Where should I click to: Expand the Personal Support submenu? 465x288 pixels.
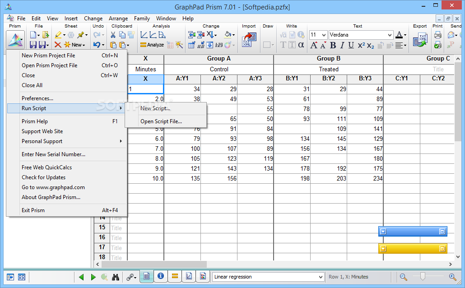[121, 141]
